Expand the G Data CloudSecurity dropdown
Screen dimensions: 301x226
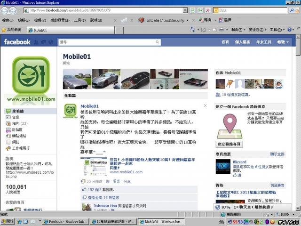tap(187, 20)
